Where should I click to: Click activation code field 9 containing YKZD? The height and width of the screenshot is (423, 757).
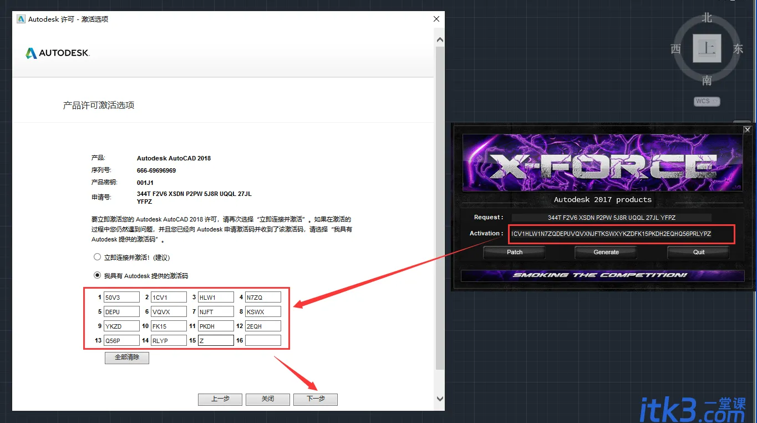(121, 326)
